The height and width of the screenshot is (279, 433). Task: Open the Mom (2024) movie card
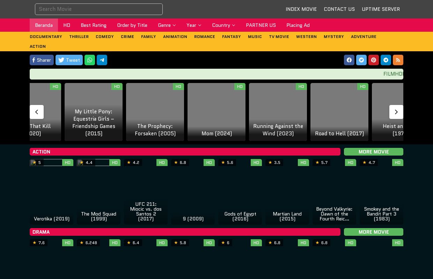[216, 112]
